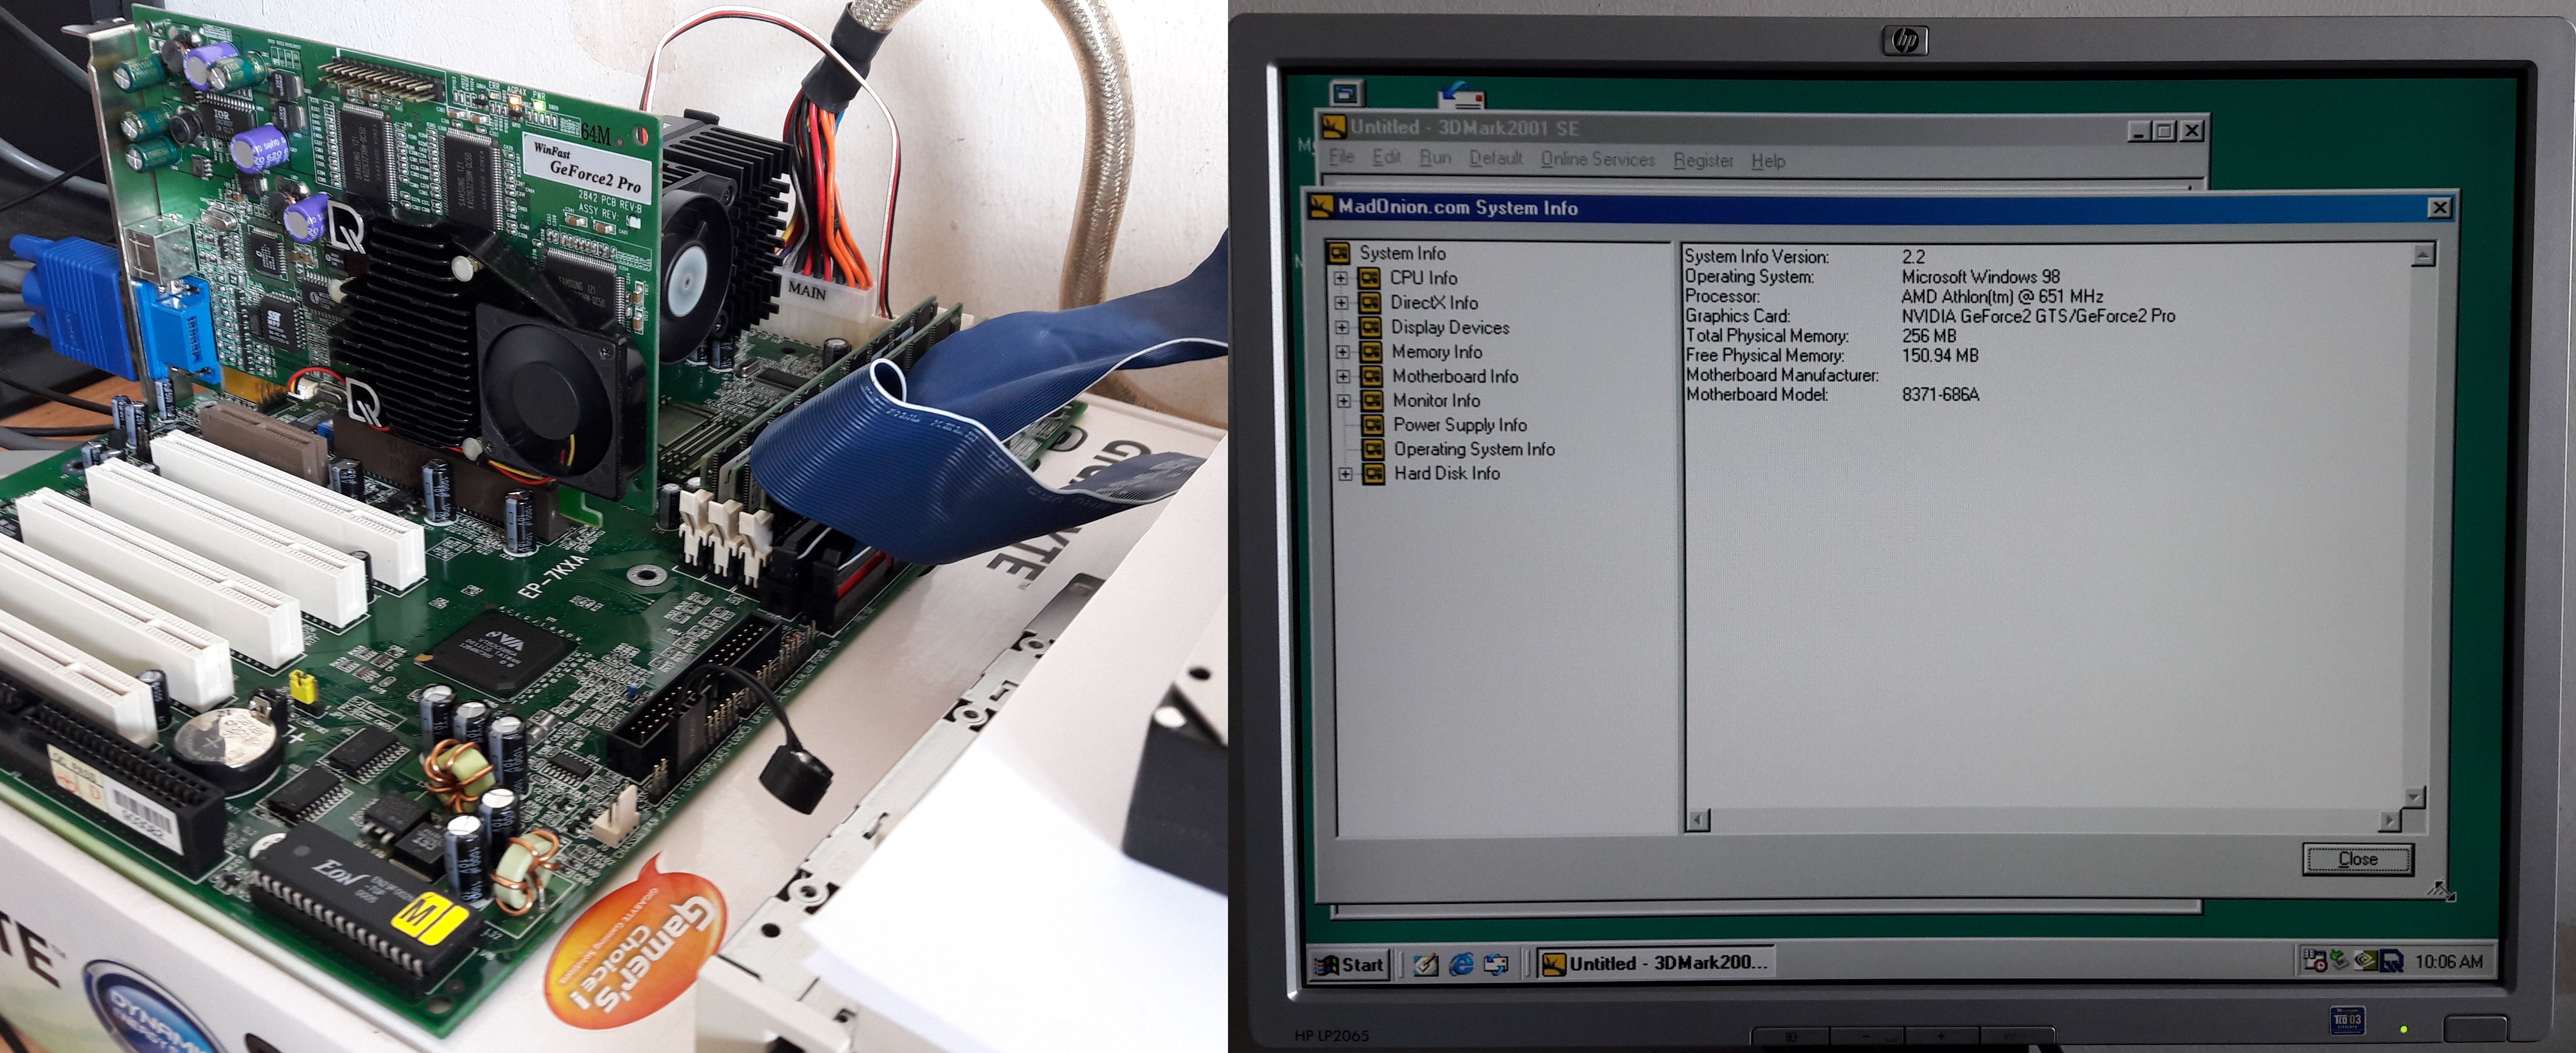Select Memory Info in the tree
The height and width of the screenshot is (1053, 2576).
tap(1436, 352)
